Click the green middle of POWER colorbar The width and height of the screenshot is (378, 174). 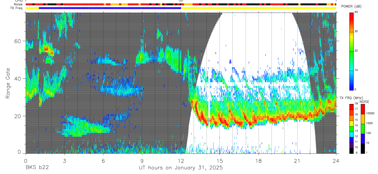pos(352,51)
